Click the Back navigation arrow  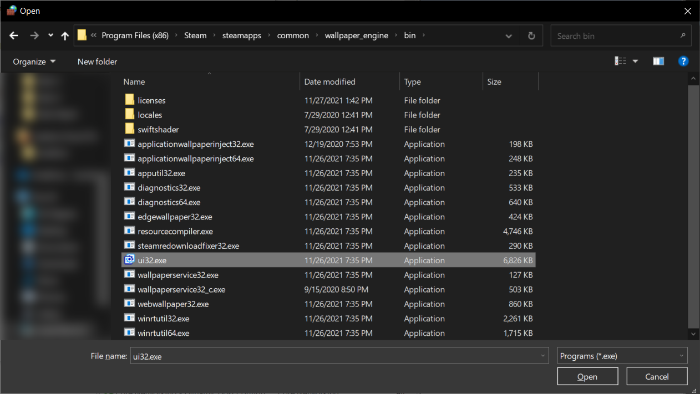click(14, 35)
